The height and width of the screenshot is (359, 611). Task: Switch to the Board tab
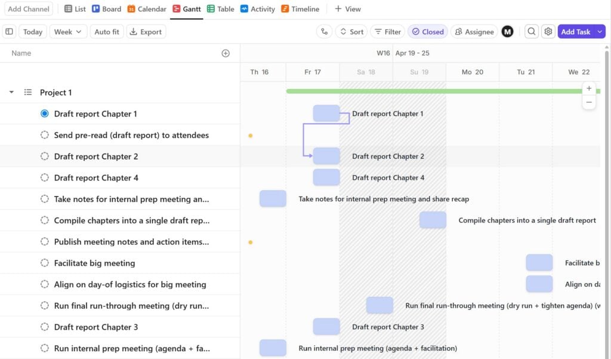pyautogui.click(x=107, y=8)
